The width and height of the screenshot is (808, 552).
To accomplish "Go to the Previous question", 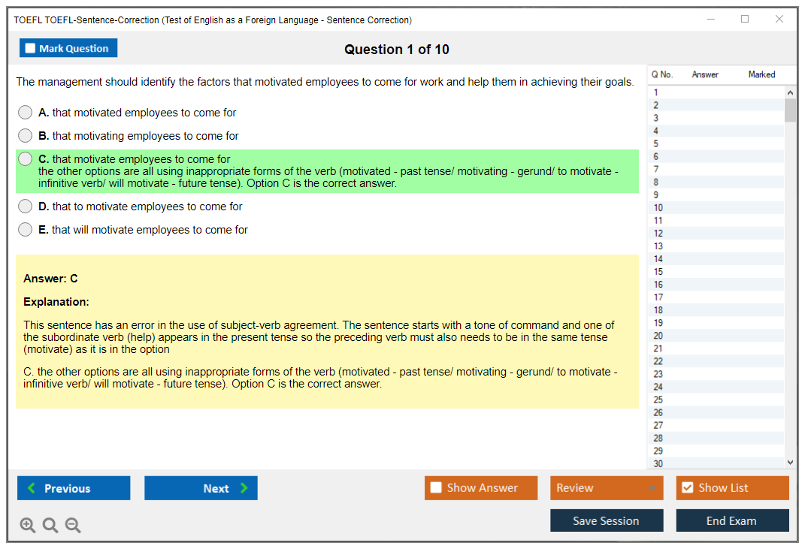I will (74, 488).
